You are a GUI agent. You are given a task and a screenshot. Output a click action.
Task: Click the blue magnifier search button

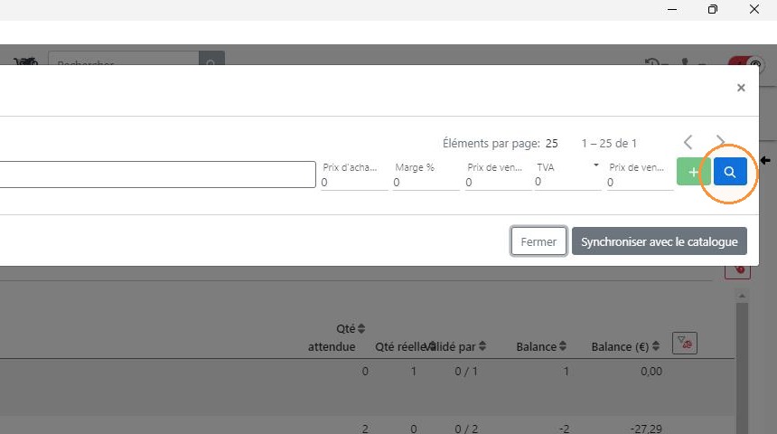[730, 172]
